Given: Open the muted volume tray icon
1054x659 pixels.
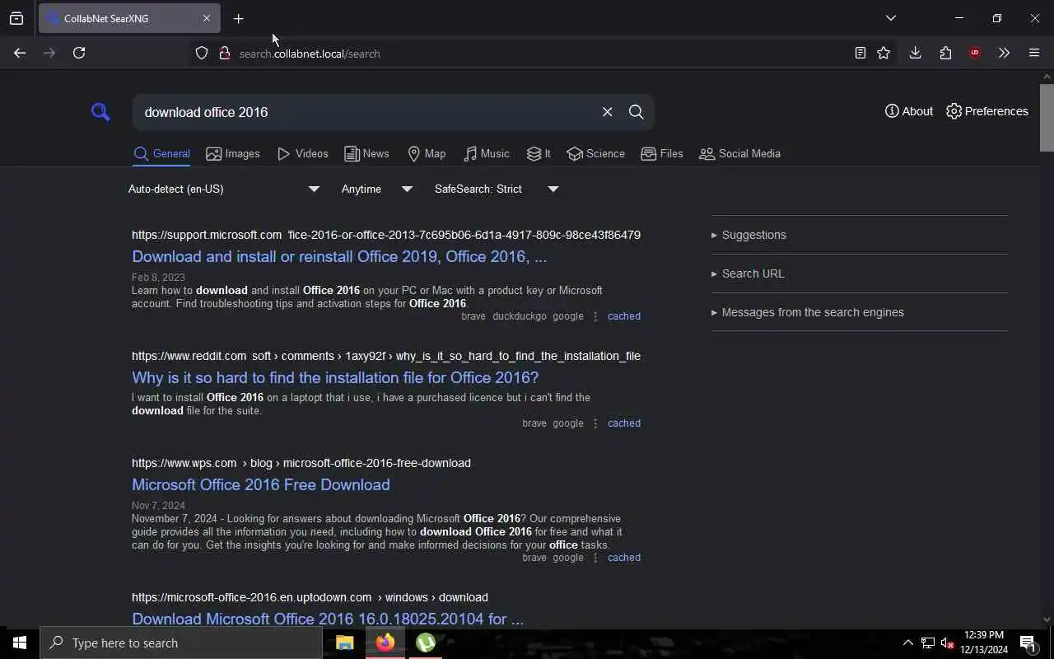Looking at the screenshot, I should pyautogui.click(x=947, y=643).
